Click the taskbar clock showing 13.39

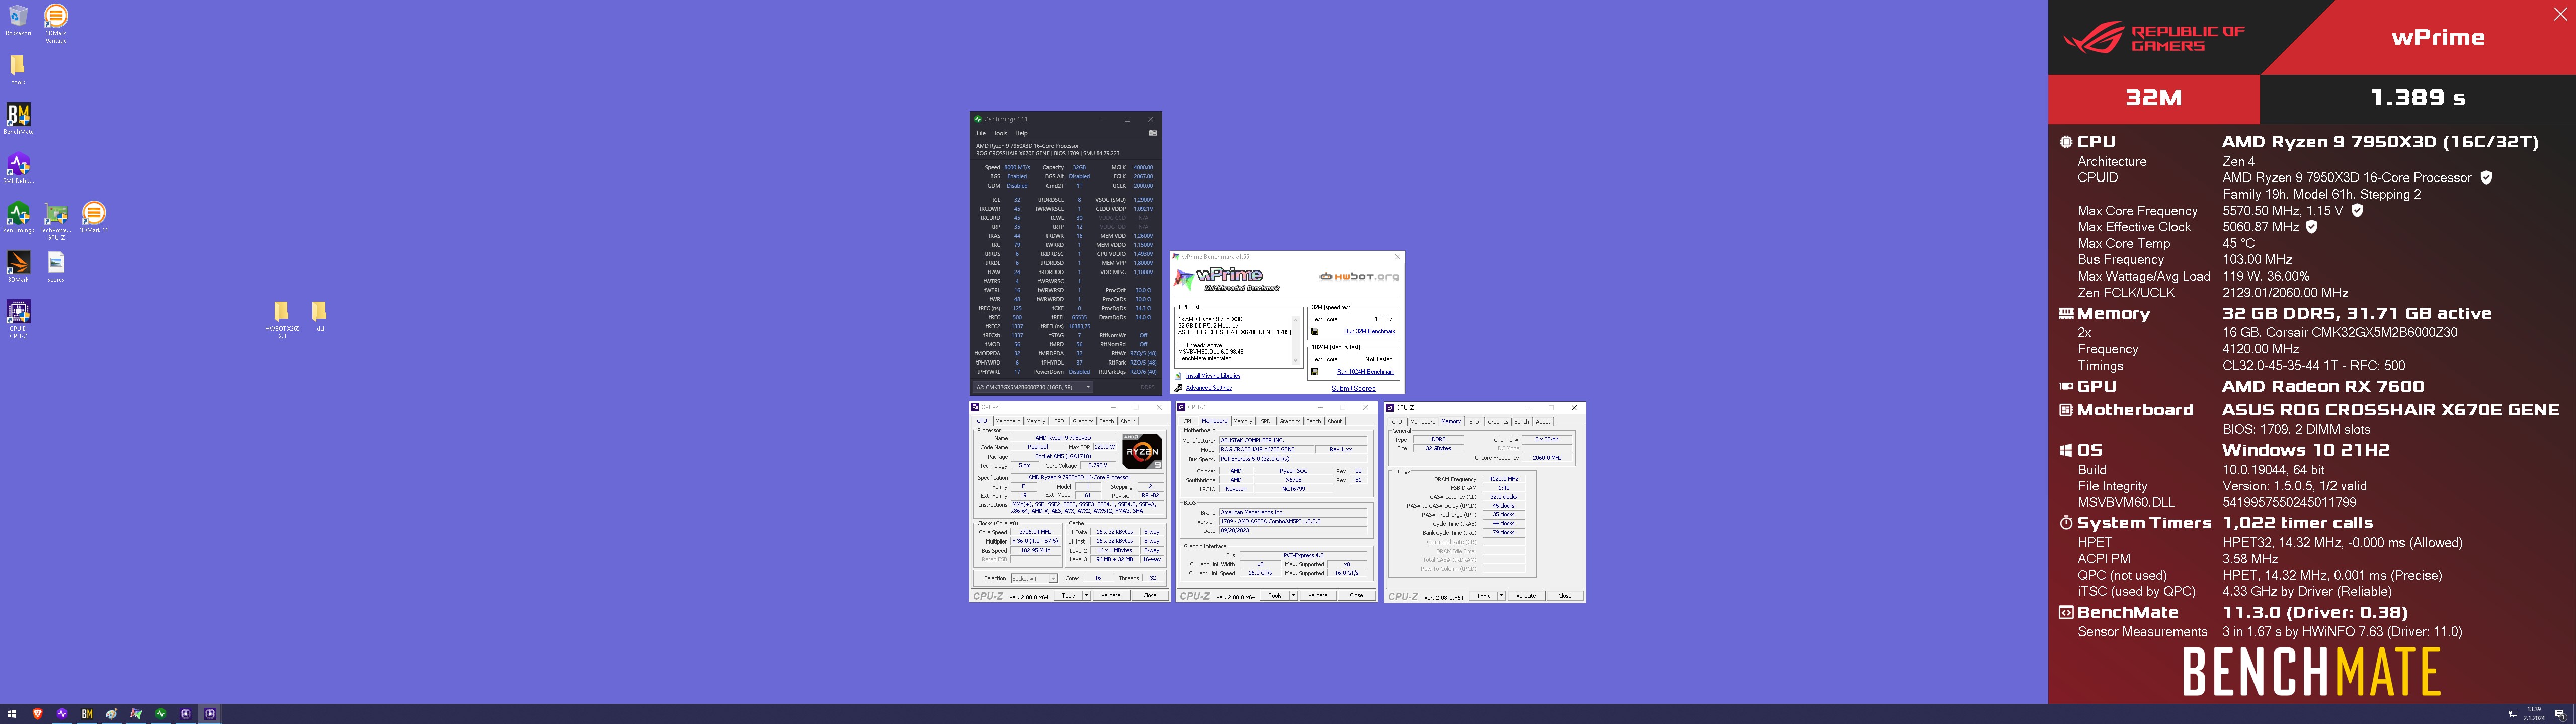(2534, 714)
